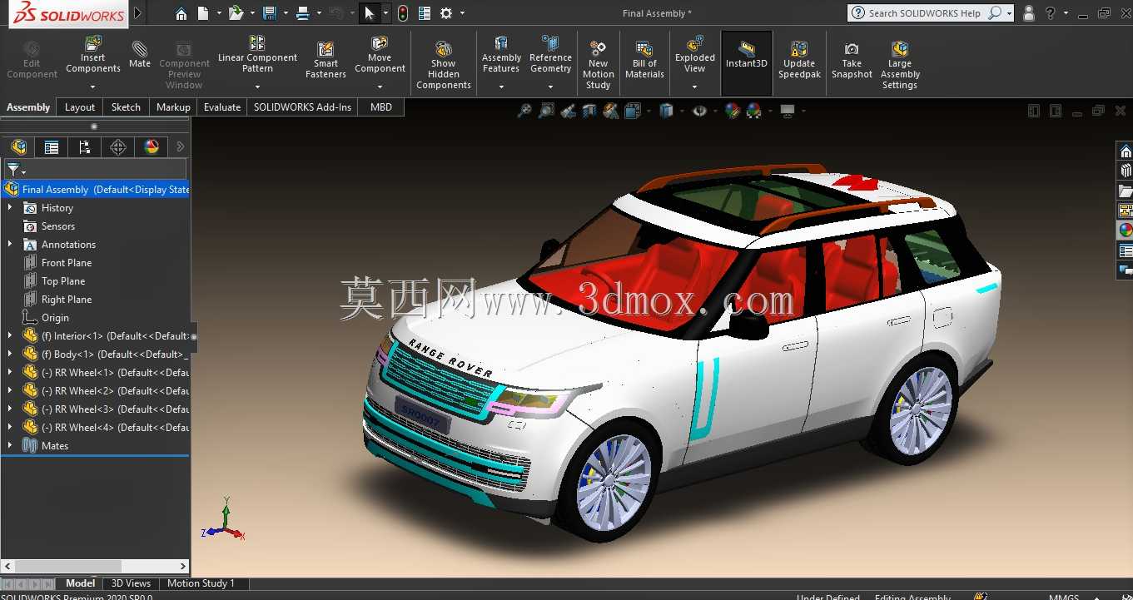Click the Rebuild traffic light icon

[x=403, y=13]
